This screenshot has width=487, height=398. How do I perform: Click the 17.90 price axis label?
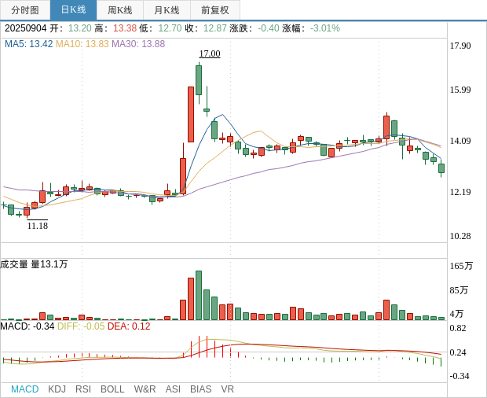(x=460, y=46)
